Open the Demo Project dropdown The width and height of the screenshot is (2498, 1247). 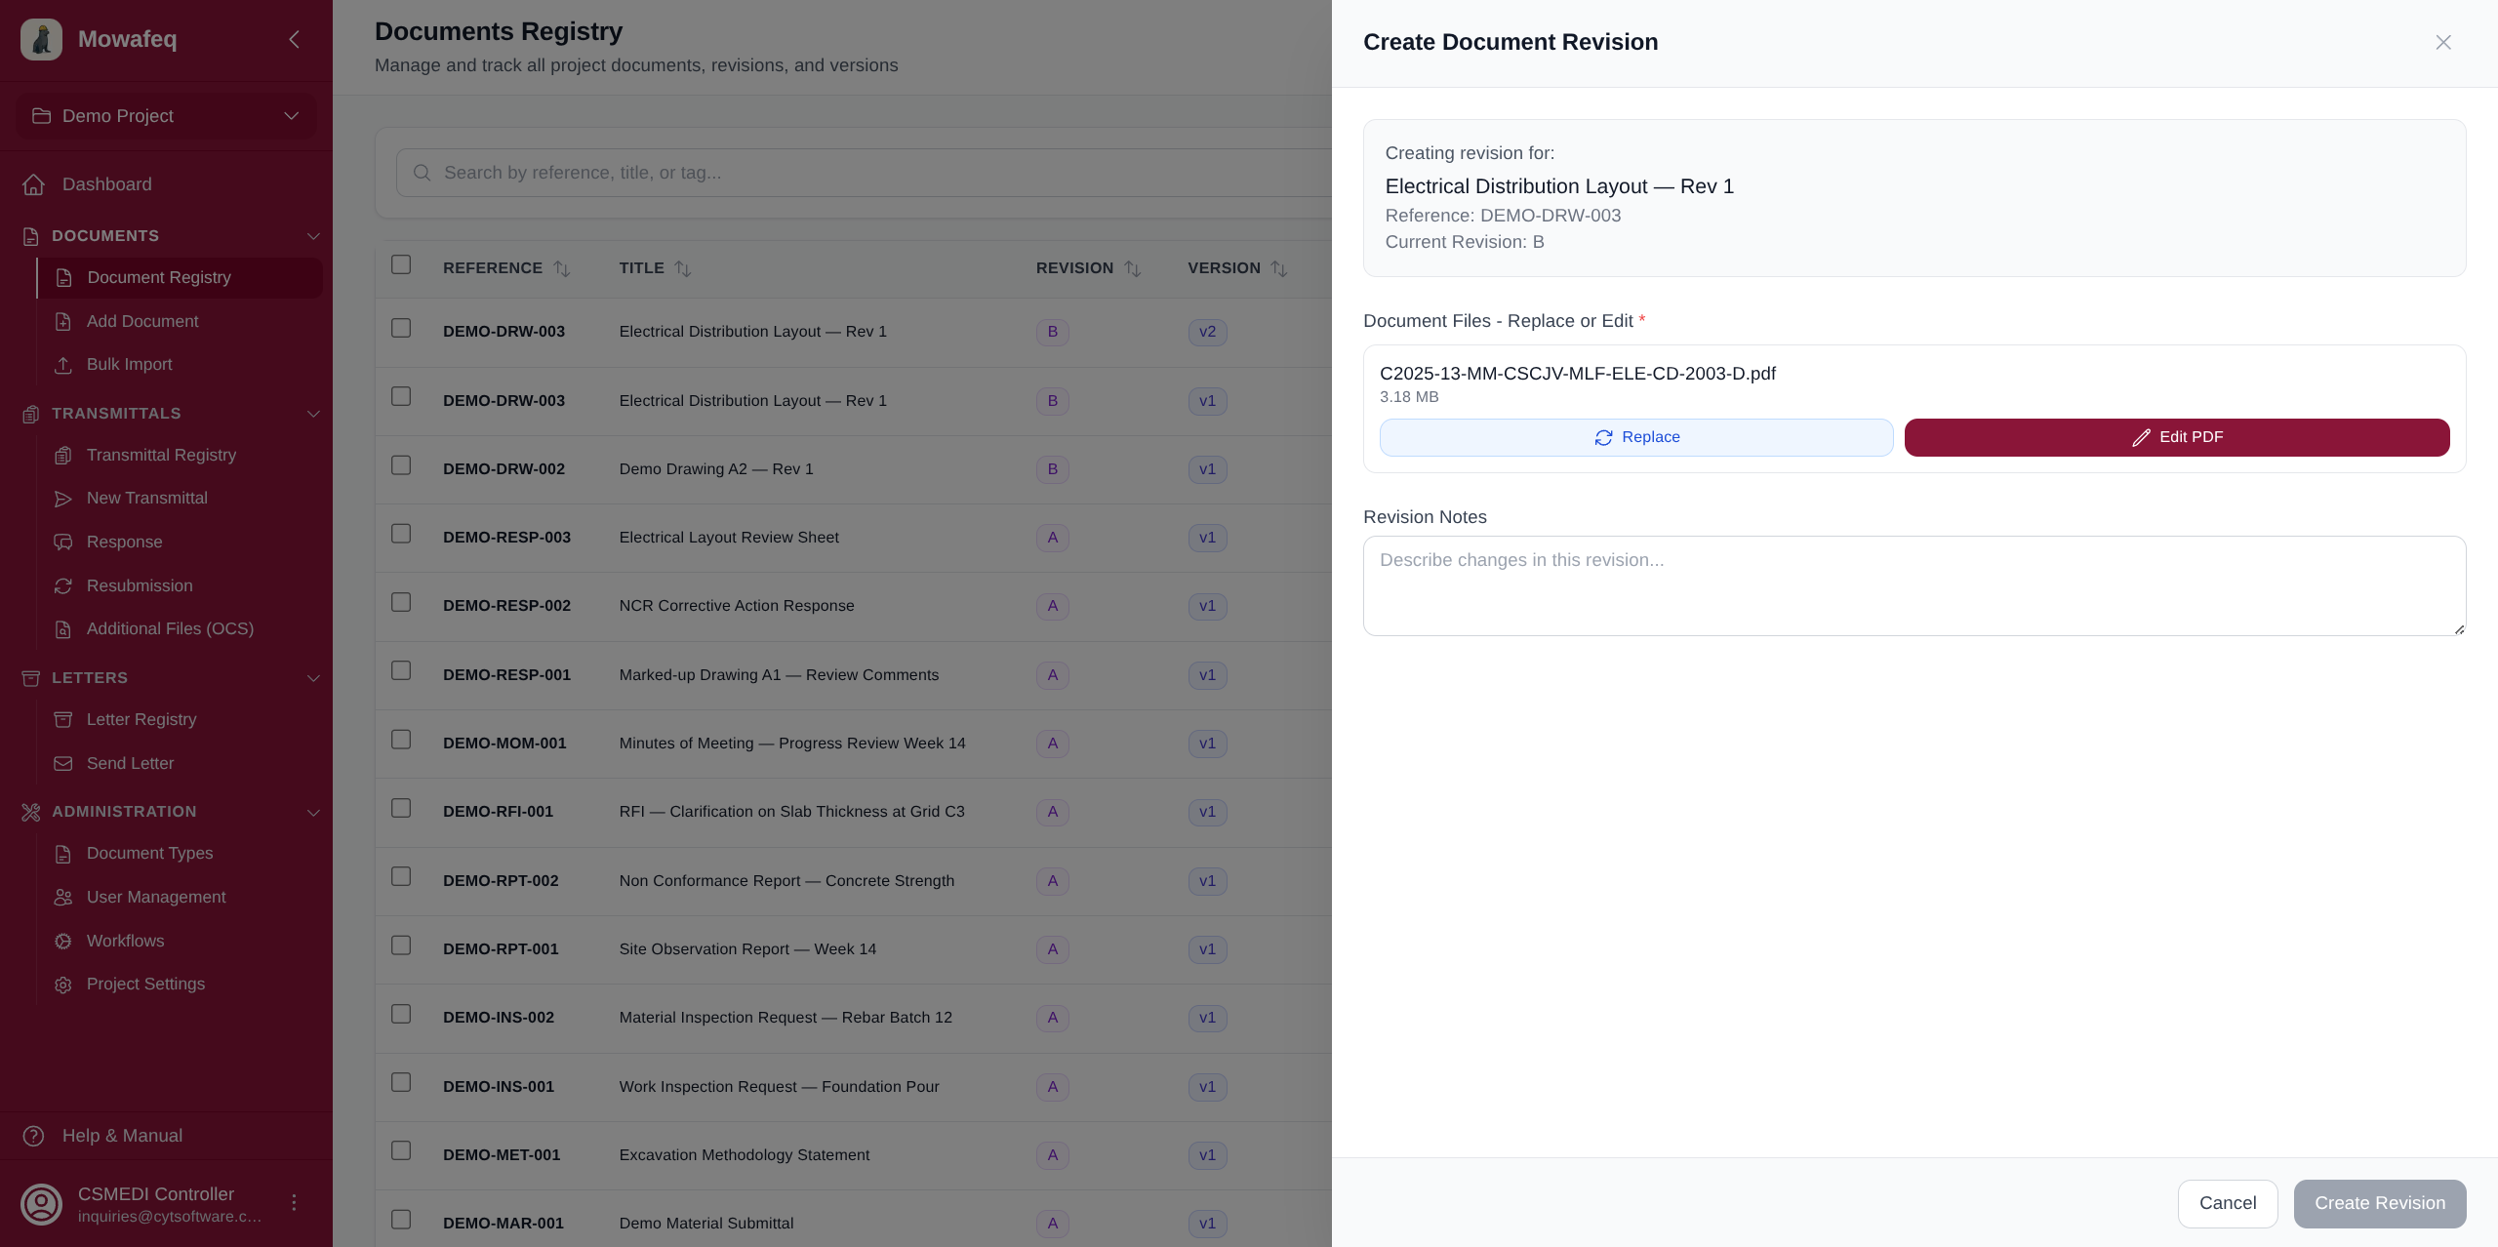tap(166, 116)
